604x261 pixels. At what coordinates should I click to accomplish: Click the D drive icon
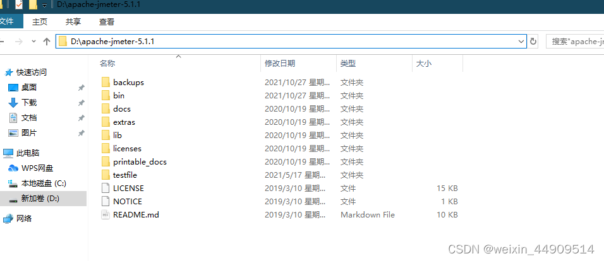click(13, 199)
